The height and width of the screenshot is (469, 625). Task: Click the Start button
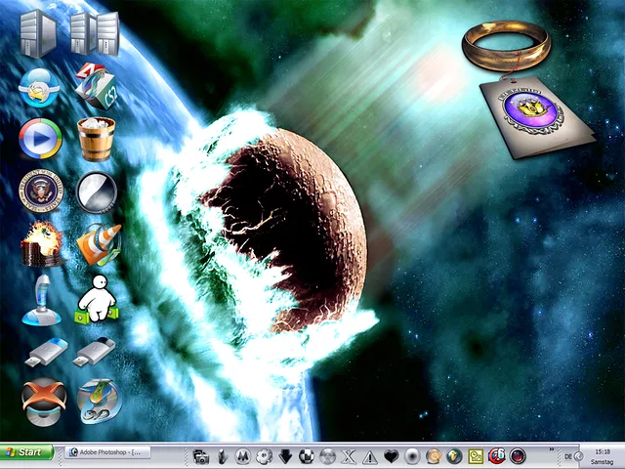click(26, 452)
